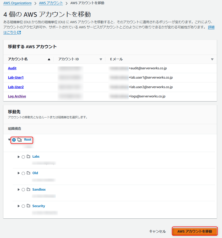The width and height of the screenshot is (222, 238).
Task: Open the Labs OU link
Action: (36, 157)
